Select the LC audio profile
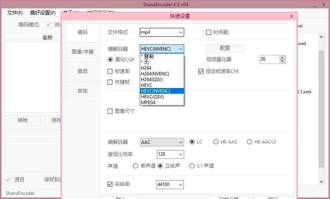The height and width of the screenshot is (199, 330). tap(192, 142)
